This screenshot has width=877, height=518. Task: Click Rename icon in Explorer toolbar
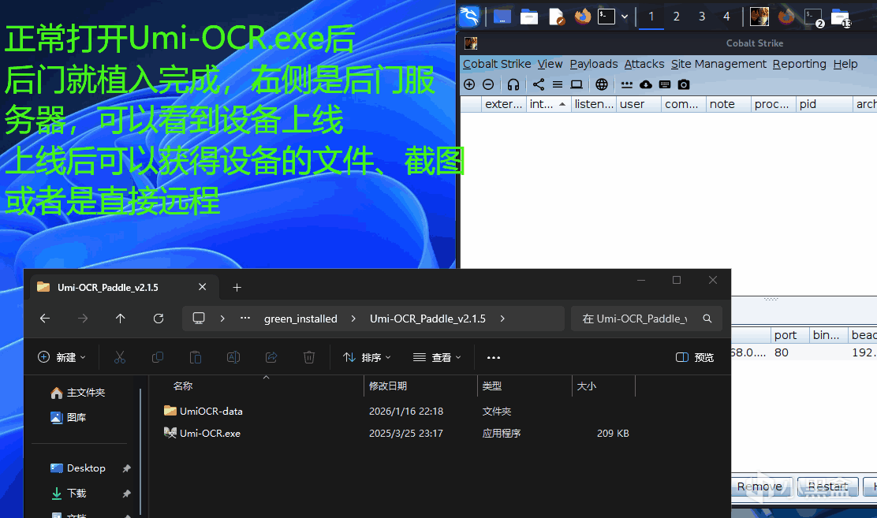pos(233,357)
